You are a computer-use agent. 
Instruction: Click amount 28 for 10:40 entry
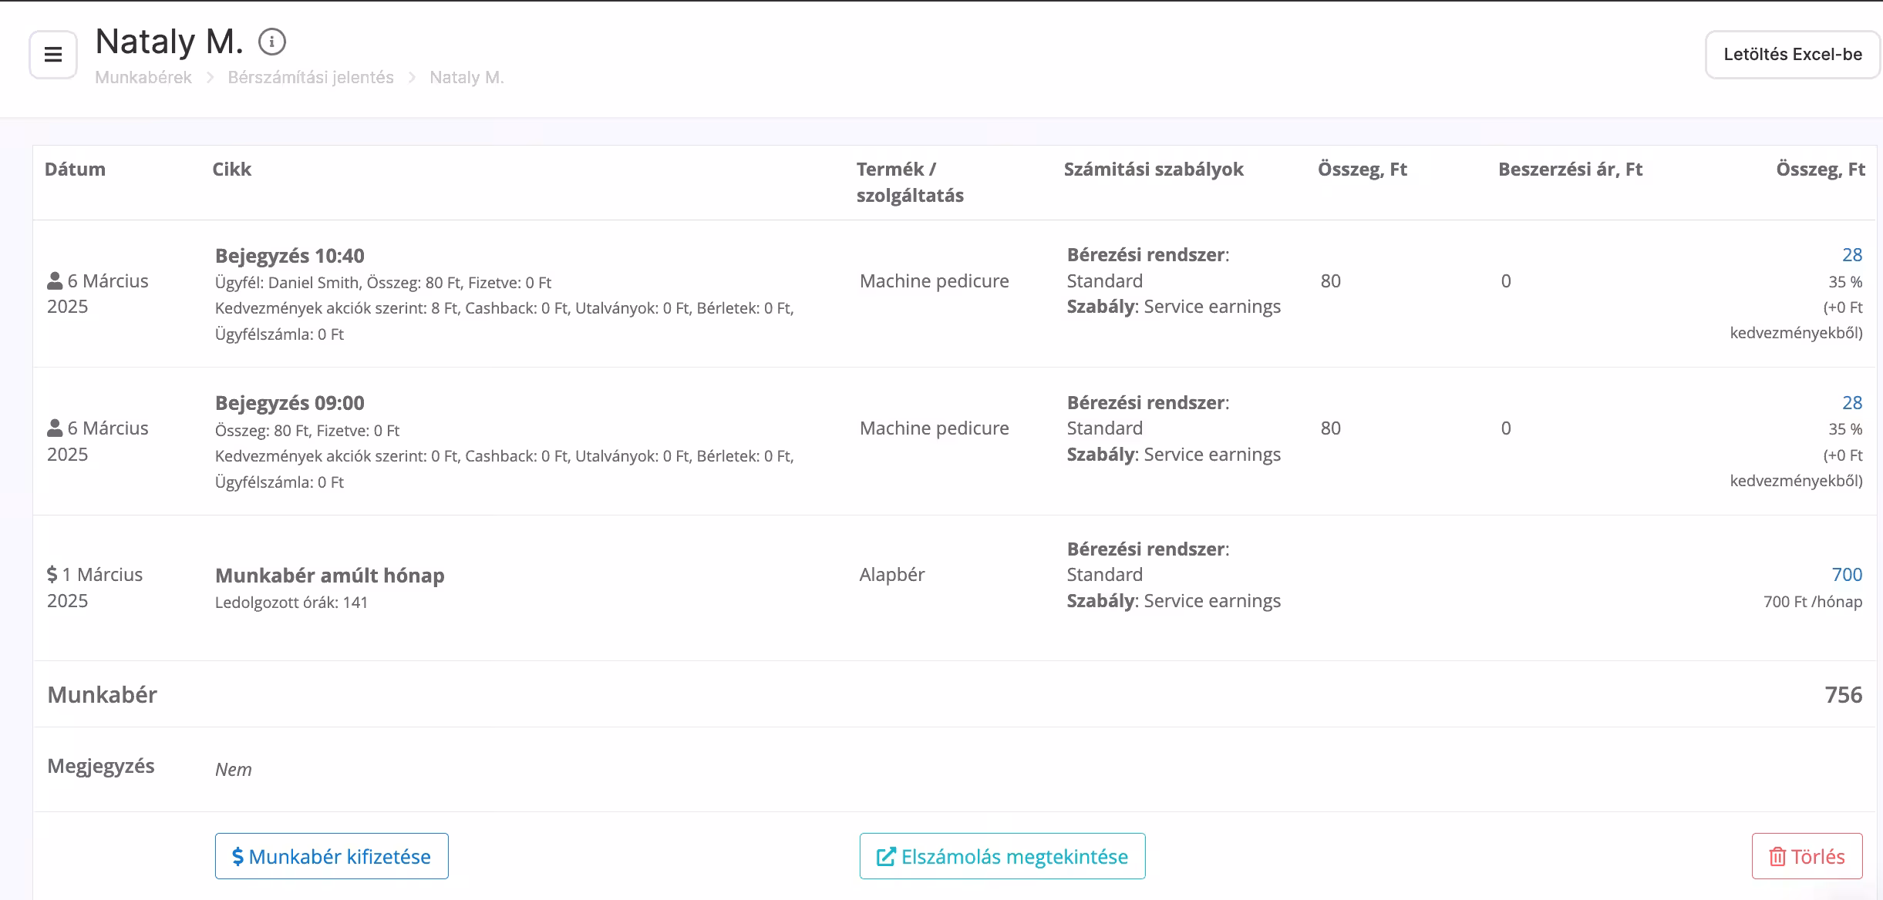(x=1851, y=255)
